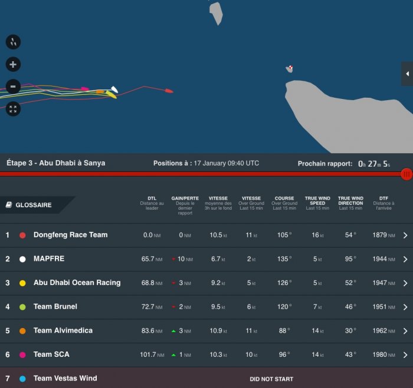
Task: Click the boats view icon on map
Action: (13, 42)
